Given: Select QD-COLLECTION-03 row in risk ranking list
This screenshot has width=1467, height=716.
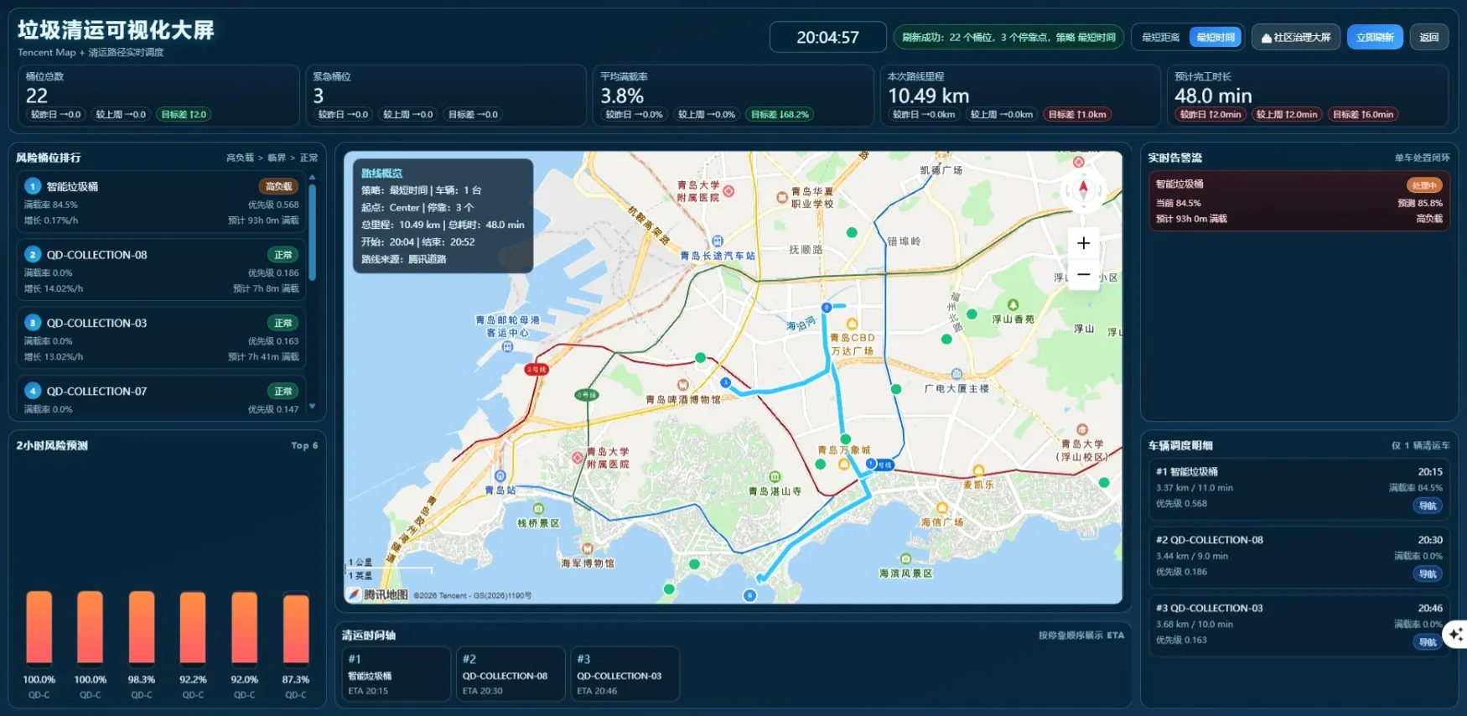Looking at the screenshot, I should (161, 338).
